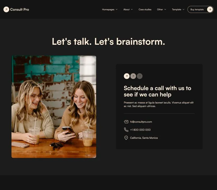Viewport: 217px width, 190px height.
Task: Click the map pin location icon
Action: [x=126, y=138]
